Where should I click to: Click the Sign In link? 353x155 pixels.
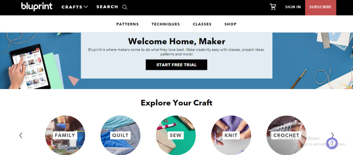pos(293,7)
